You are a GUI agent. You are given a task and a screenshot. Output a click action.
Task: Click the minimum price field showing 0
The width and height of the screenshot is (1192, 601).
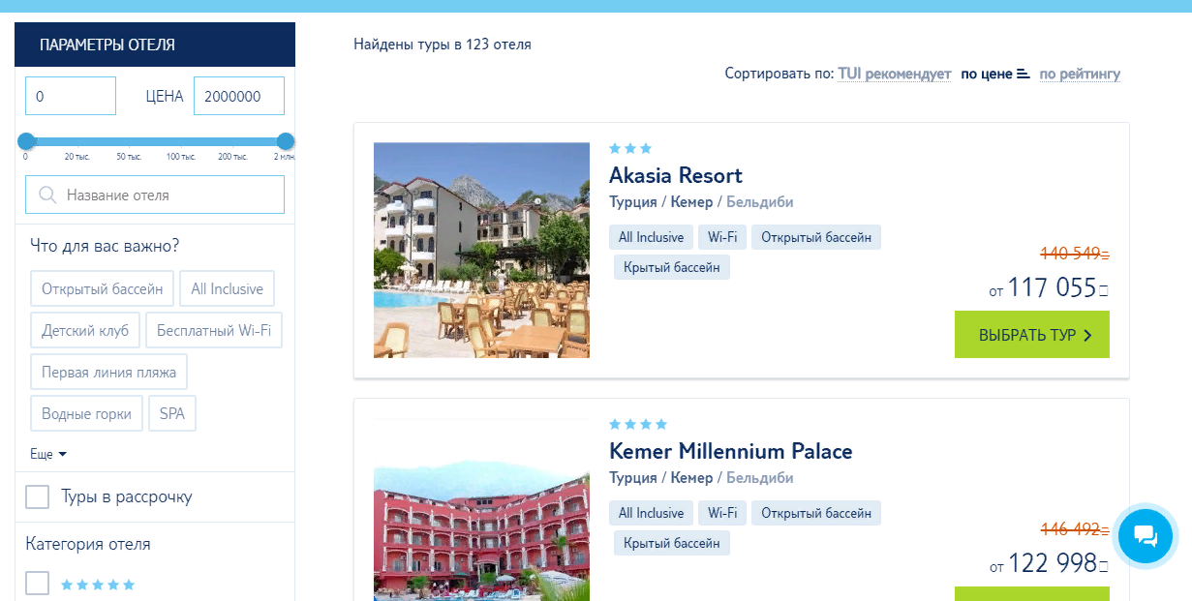click(71, 97)
